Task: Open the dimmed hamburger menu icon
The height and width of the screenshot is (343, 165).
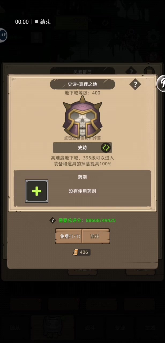Action: click(149, 72)
